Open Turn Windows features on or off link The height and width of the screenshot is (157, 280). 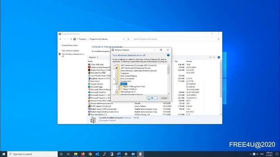pos(73,55)
